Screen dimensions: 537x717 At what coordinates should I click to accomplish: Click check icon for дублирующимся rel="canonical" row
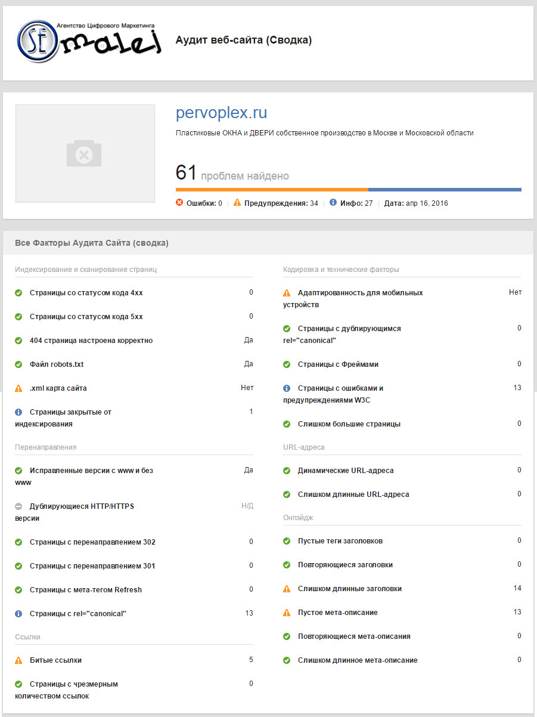(287, 329)
